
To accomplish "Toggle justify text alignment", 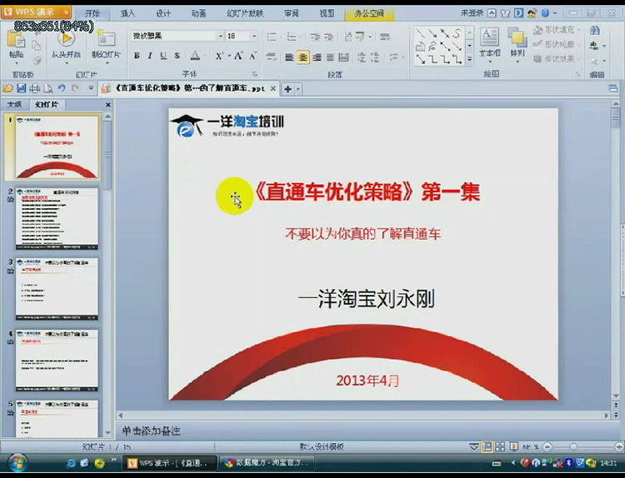I will pos(330,57).
